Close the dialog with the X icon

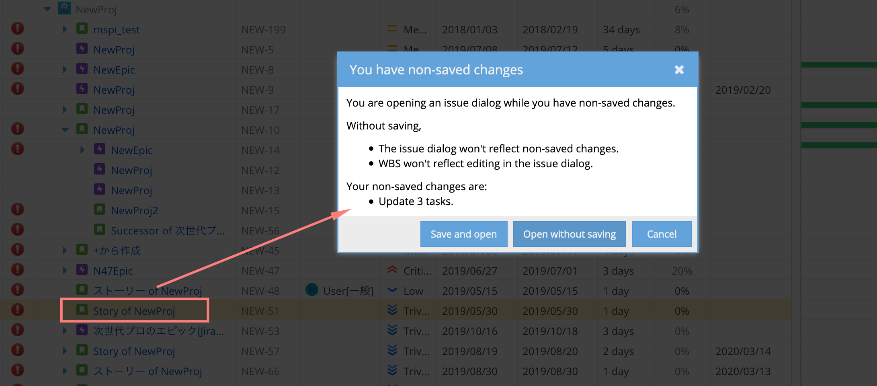click(679, 70)
